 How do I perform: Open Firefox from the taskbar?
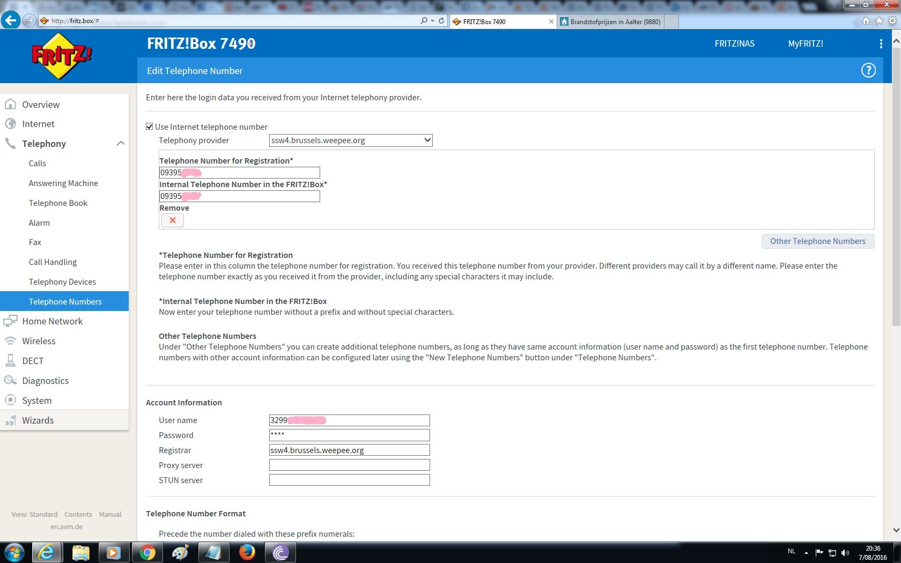pyautogui.click(x=247, y=552)
